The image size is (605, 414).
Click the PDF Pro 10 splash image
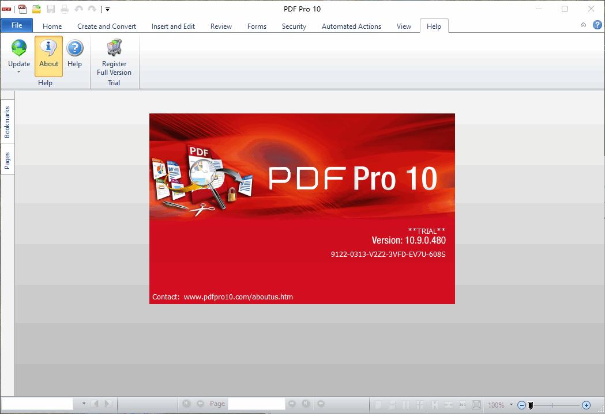coord(302,208)
